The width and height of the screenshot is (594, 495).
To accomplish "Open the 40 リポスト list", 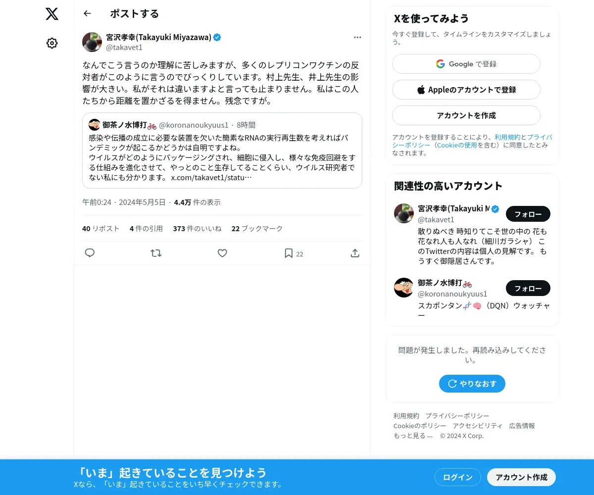I will click(101, 228).
